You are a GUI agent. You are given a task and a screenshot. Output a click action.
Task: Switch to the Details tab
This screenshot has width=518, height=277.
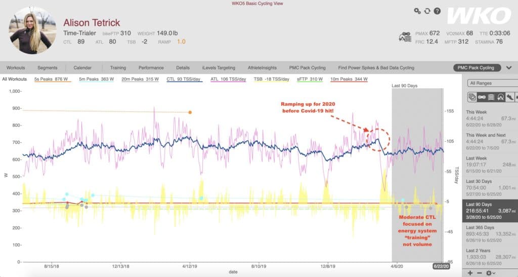183,68
